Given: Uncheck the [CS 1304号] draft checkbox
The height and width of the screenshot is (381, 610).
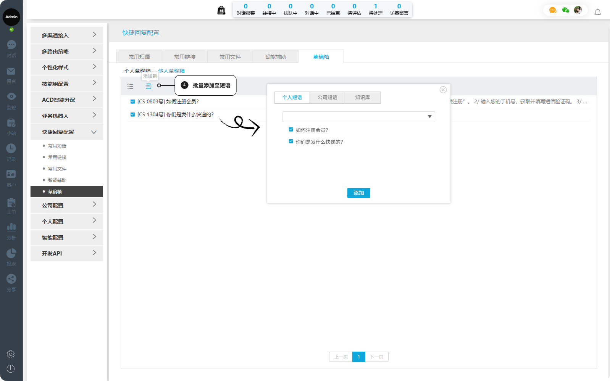Looking at the screenshot, I should 132,114.
